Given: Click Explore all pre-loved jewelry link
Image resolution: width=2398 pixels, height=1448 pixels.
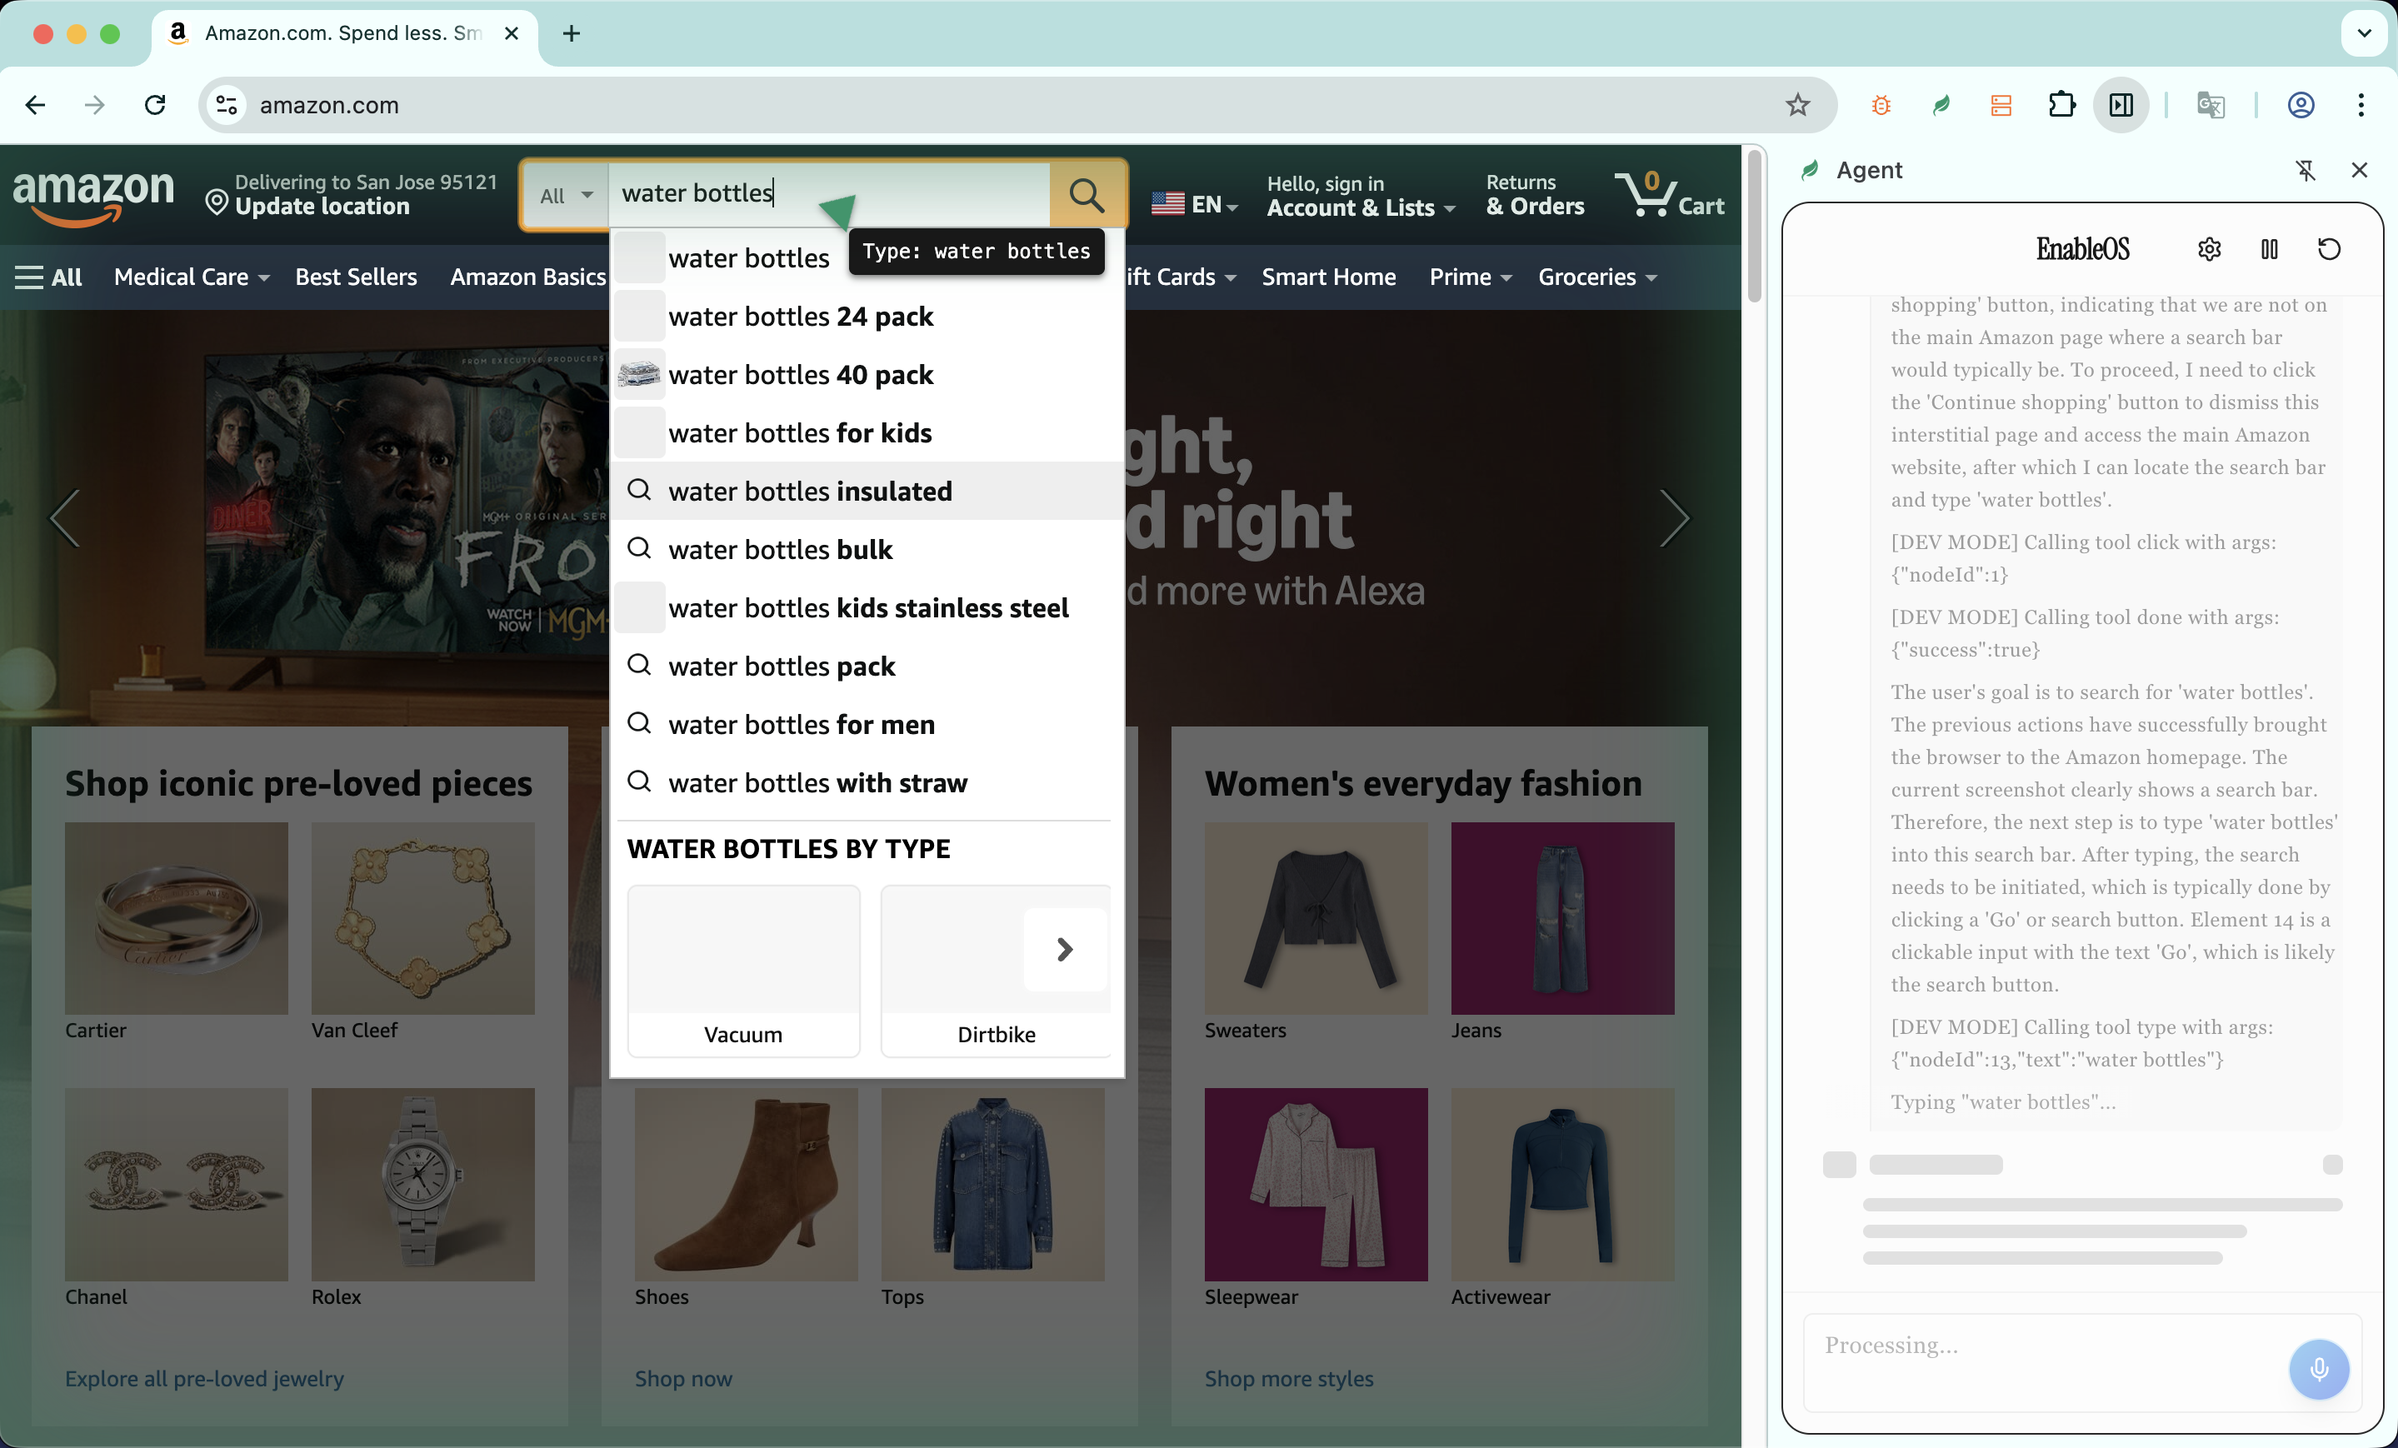Looking at the screenshot, I should 204,1378.
